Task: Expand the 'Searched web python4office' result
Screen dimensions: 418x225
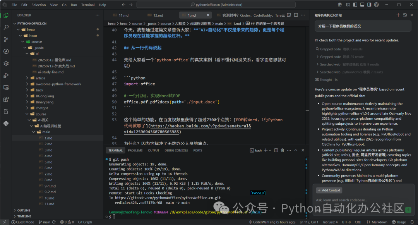Action: point(330,72)
